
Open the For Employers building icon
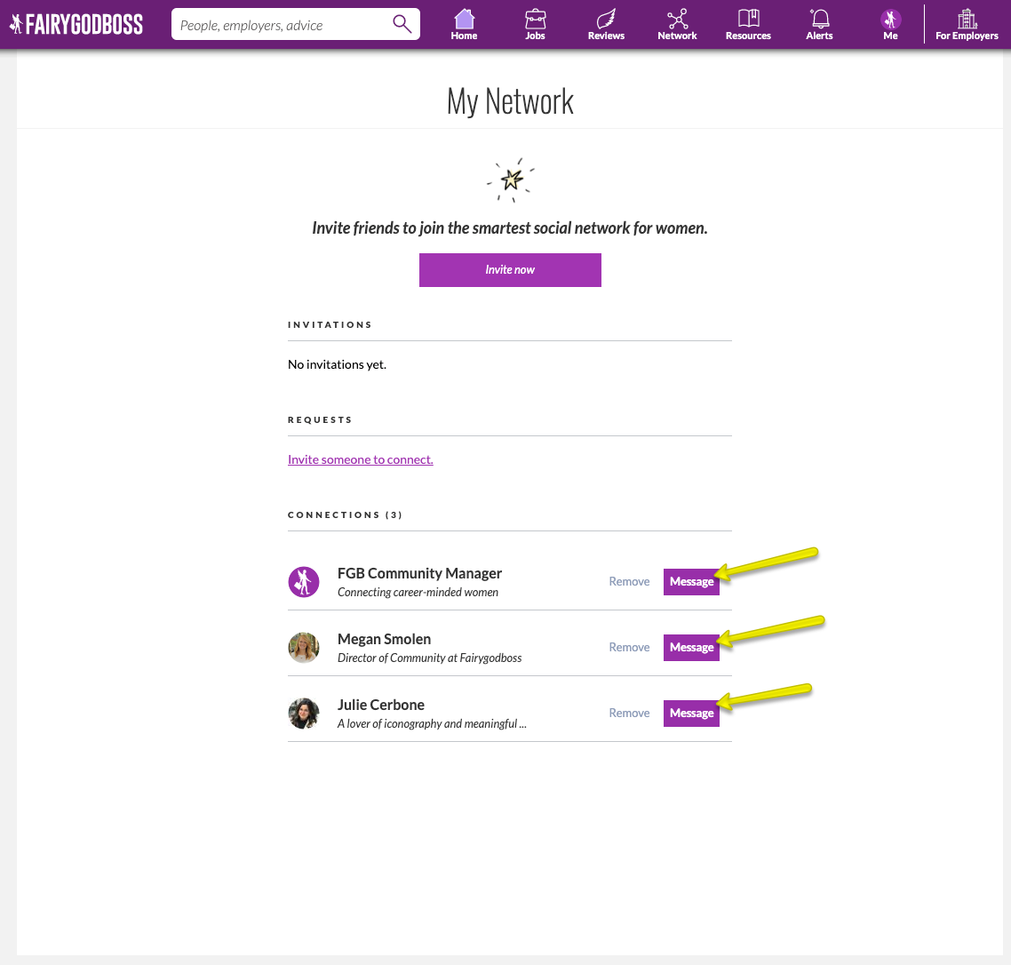coord(967,18)
